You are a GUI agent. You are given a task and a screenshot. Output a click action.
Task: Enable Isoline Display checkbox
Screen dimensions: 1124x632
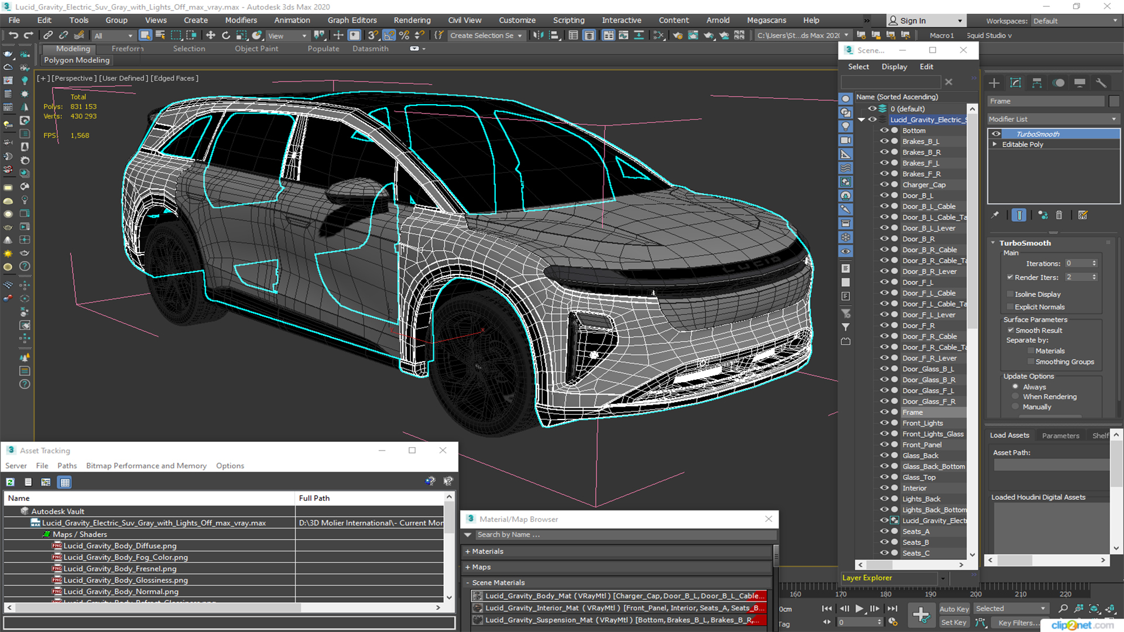point(1010,294)
